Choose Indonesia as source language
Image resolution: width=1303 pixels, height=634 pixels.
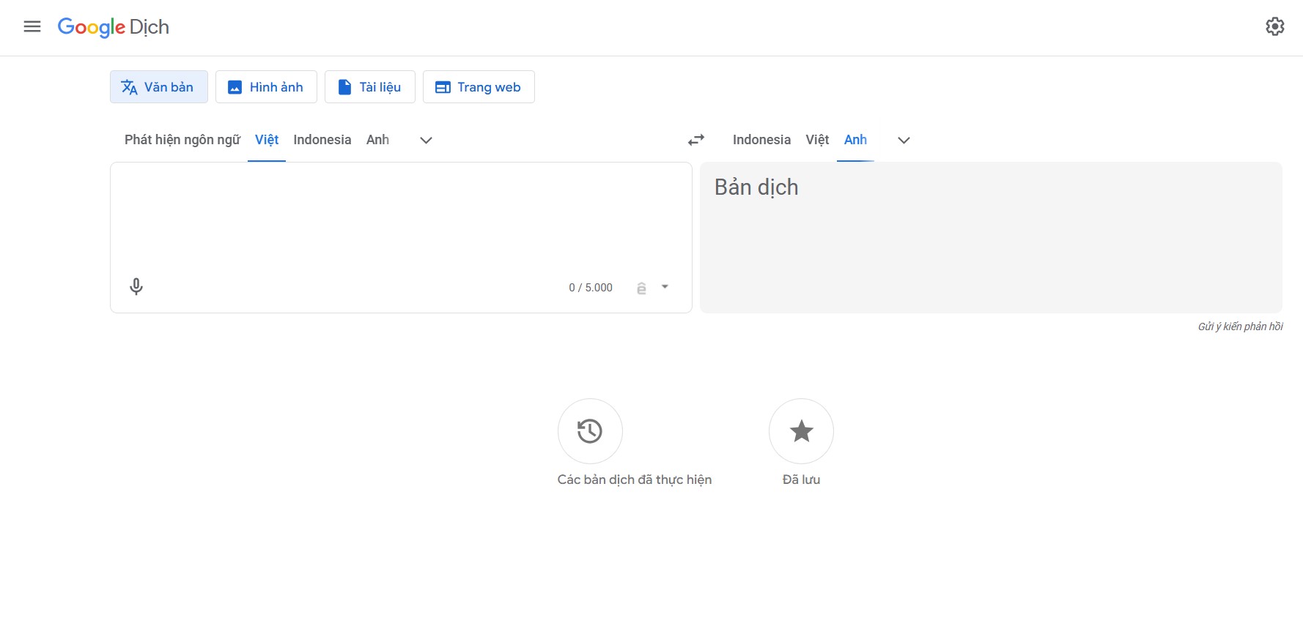click(x=322, y=140)
